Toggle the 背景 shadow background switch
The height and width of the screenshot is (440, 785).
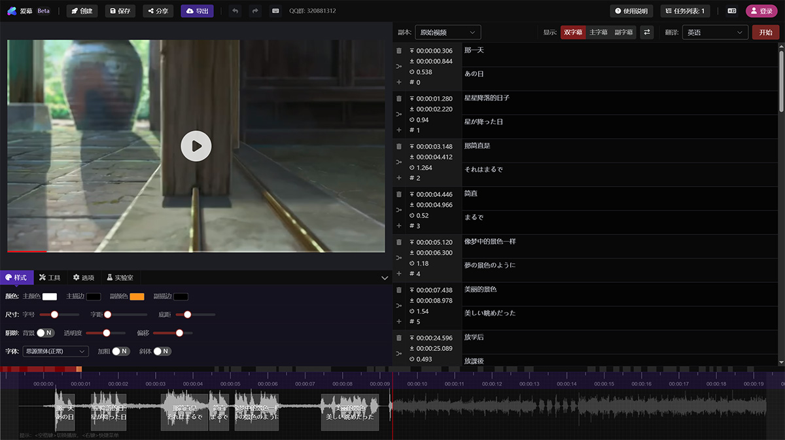45,333
